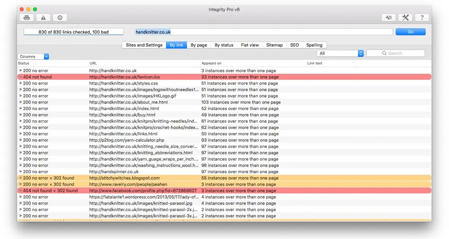The image size is (449, 239).
Task: Click the wrench with list icon
Action: (388, 18)
